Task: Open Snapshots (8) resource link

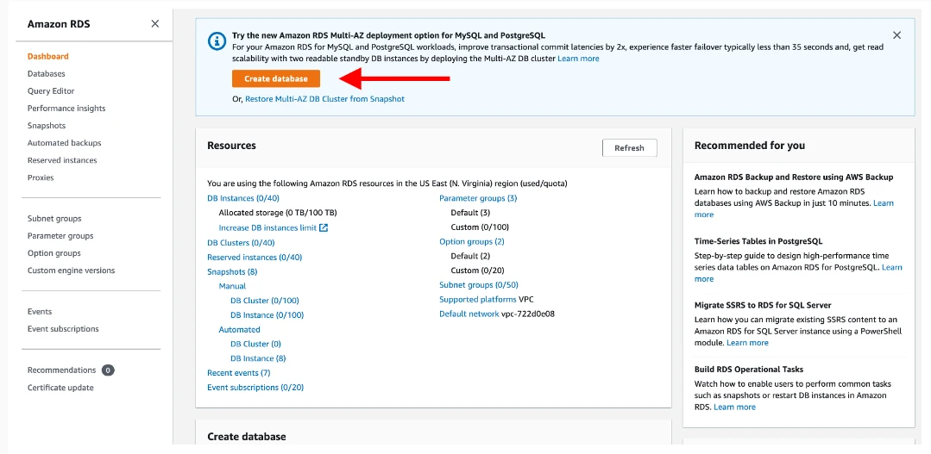Action: click(232, 271)
